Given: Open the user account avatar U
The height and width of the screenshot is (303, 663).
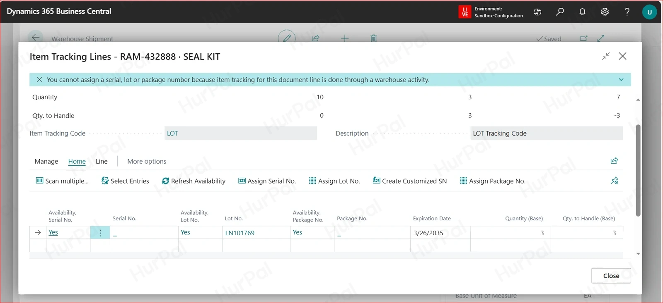Looking at the screenshot, I should (x=649, y=12).
